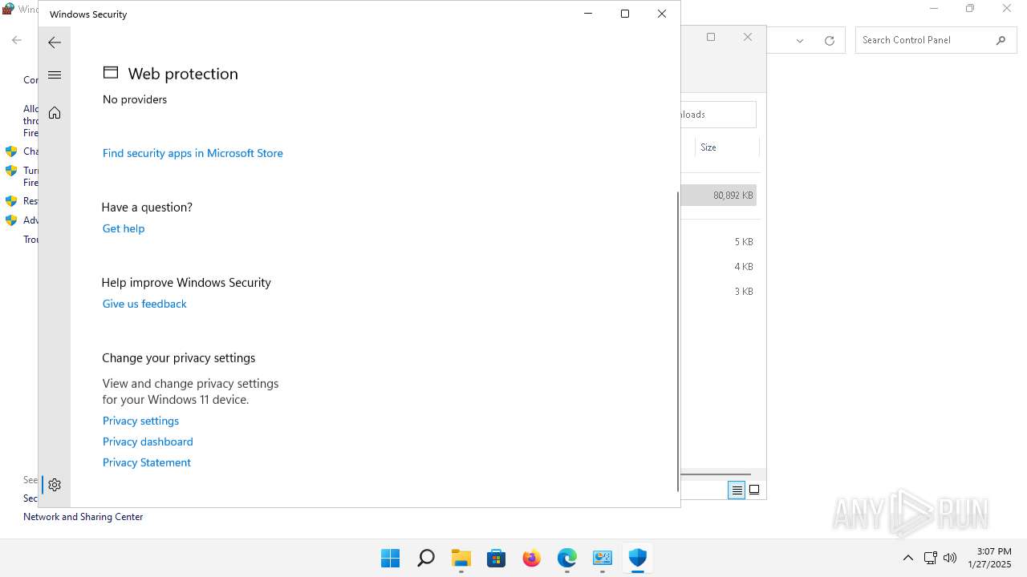Click Windows Security shield in taskbar

[638, 558]
